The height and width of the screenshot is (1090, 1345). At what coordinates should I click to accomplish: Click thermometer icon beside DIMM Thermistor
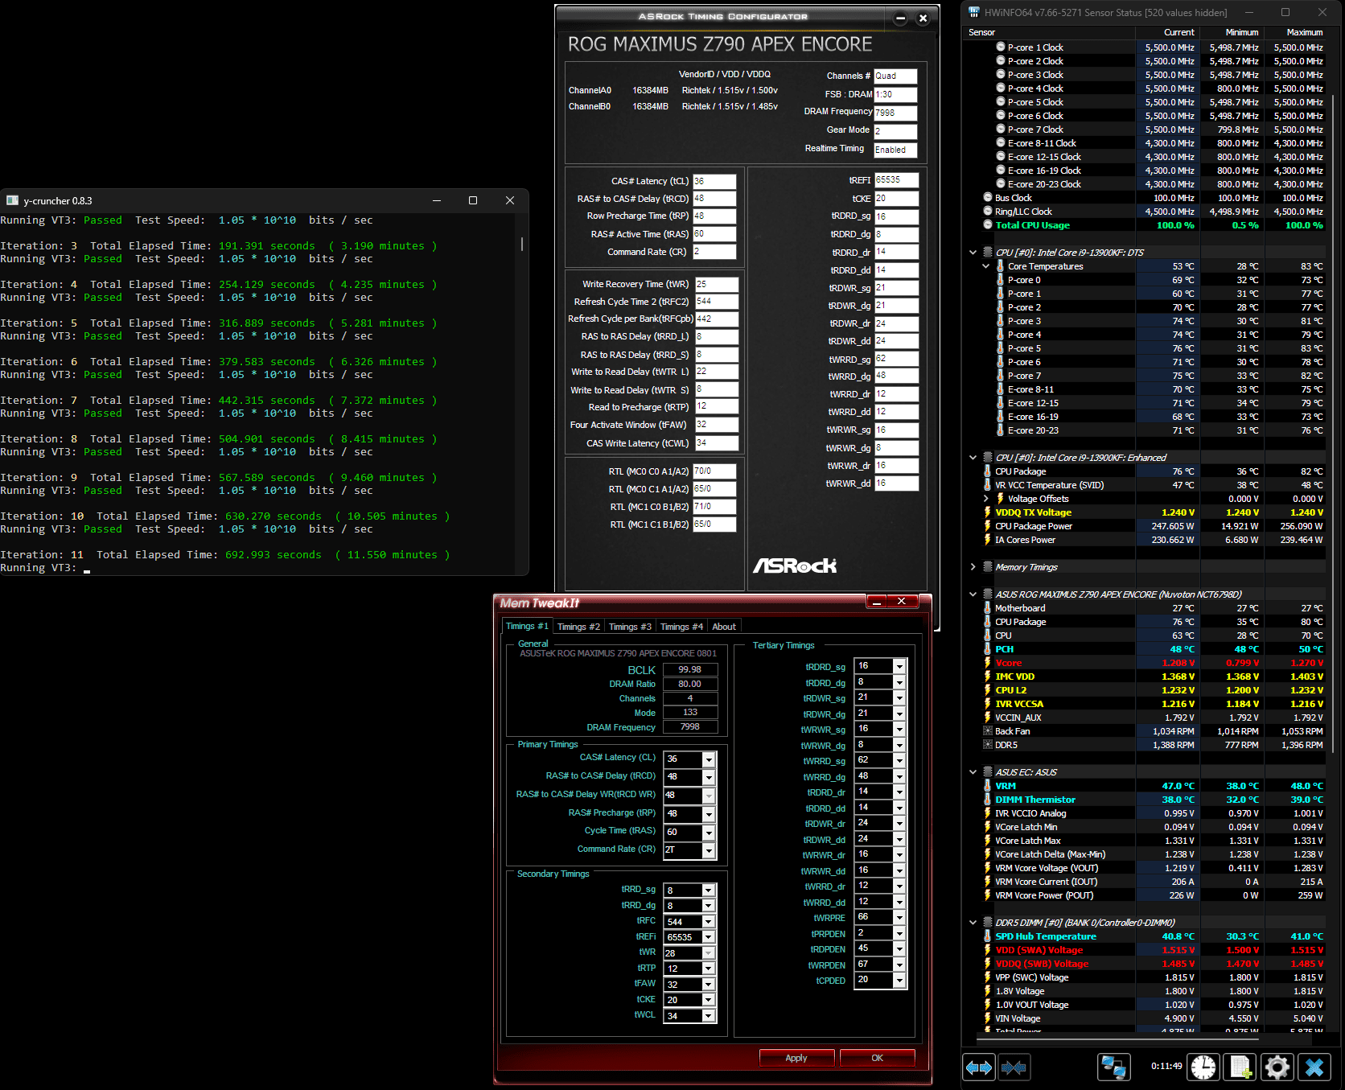point(988,799)
